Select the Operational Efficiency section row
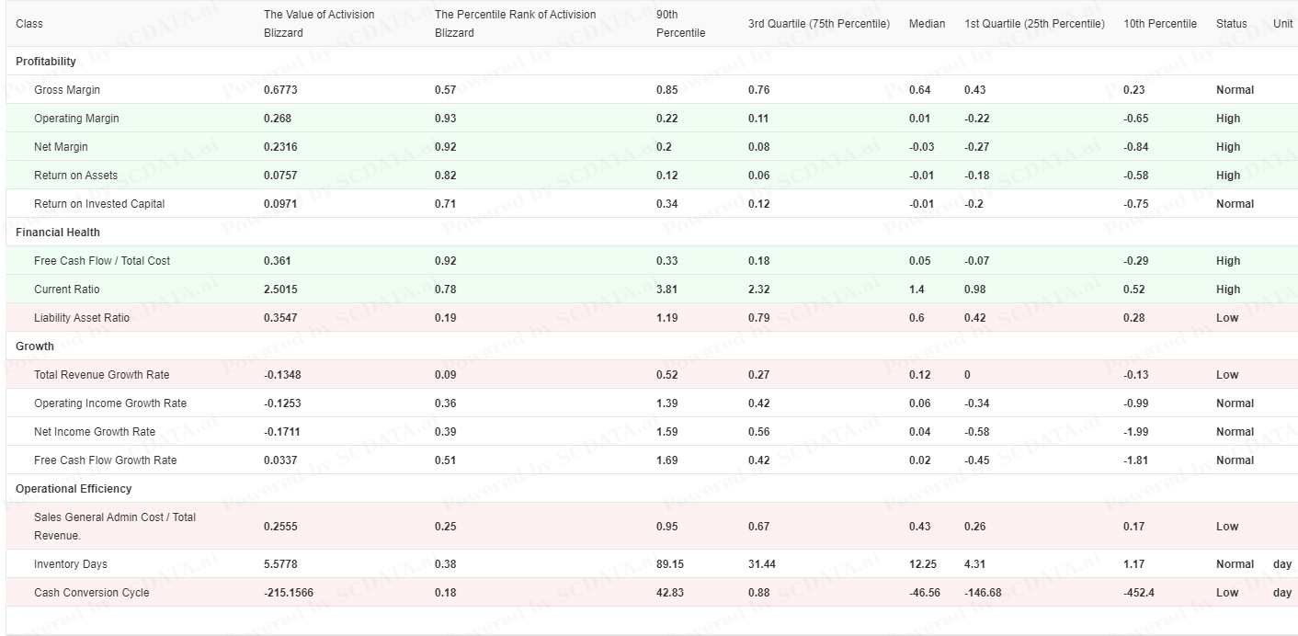 tap(74, 489)
